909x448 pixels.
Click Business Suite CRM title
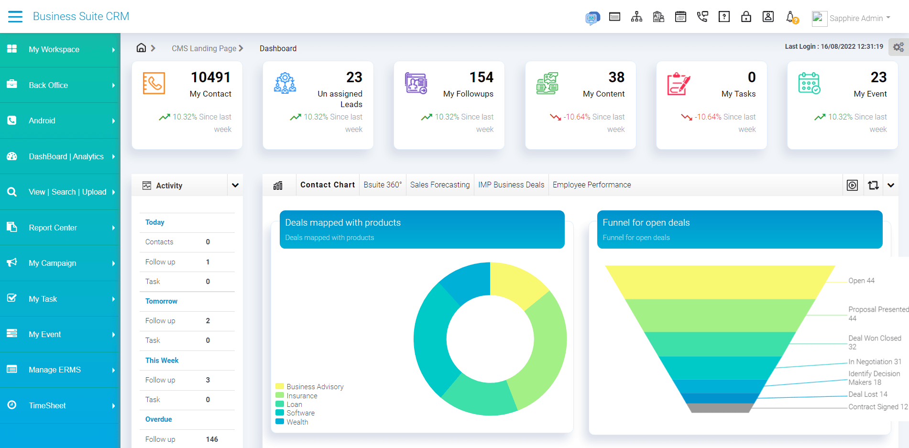81,16
